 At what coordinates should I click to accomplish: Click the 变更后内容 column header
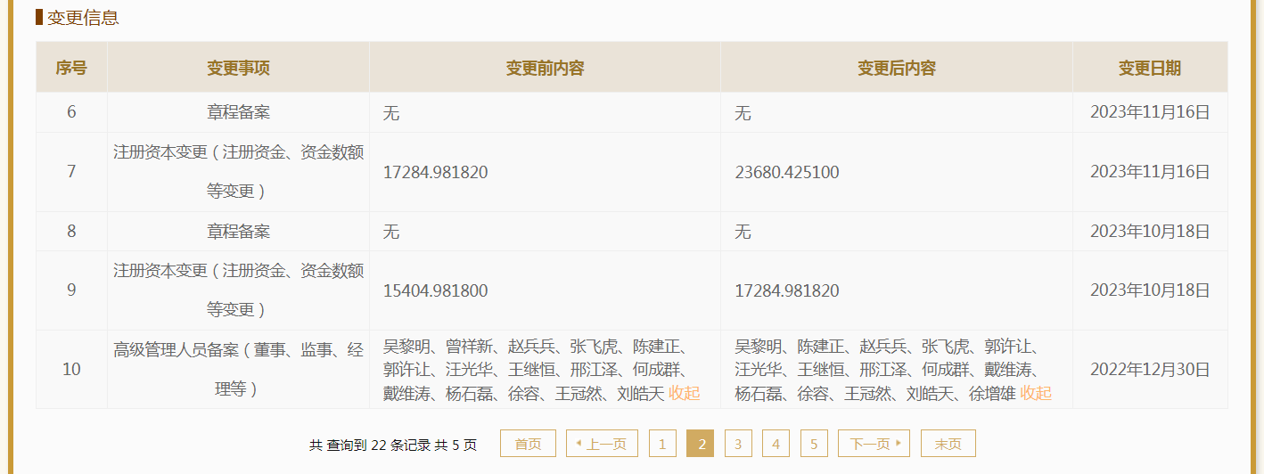coord(896,68)
